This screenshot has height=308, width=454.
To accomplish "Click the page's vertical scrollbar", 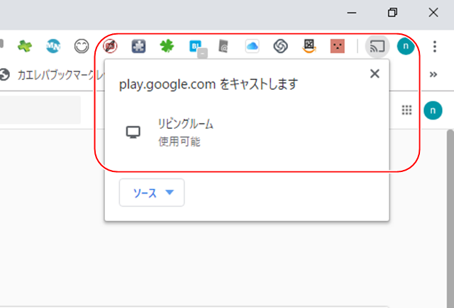I will coord(450,219).
